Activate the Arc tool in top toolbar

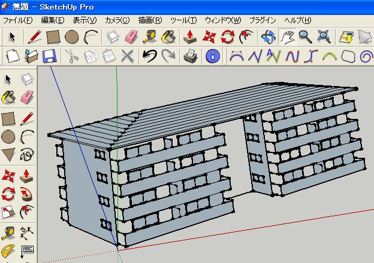pos(91,37)
